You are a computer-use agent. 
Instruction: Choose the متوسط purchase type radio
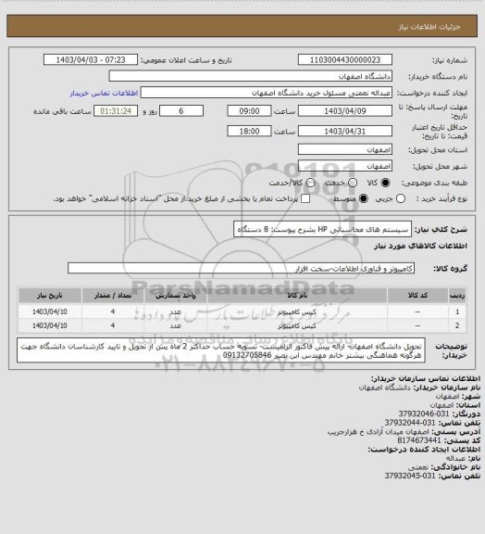pyautogui.click(x=364, y=198)
